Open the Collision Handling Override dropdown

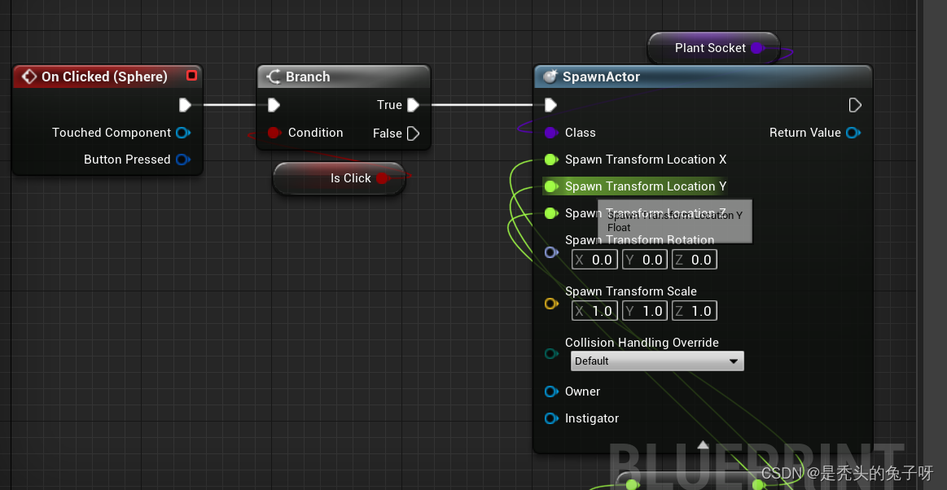pyautogui.click(x=657, y=361)
